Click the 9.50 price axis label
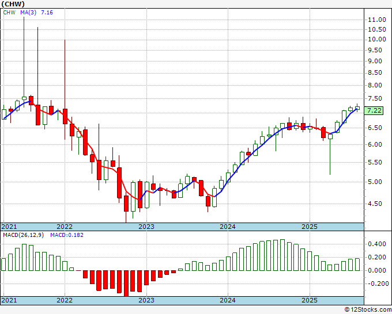The height and width of the screenshot is (314, 392). pos(375,50)
